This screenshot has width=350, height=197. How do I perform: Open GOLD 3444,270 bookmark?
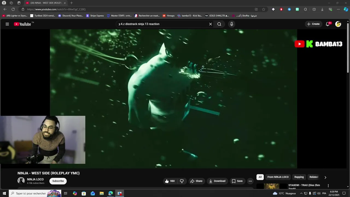[x=217, y=16]
